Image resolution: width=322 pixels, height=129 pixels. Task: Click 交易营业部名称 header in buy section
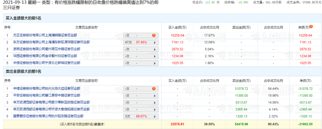point(86,27)
